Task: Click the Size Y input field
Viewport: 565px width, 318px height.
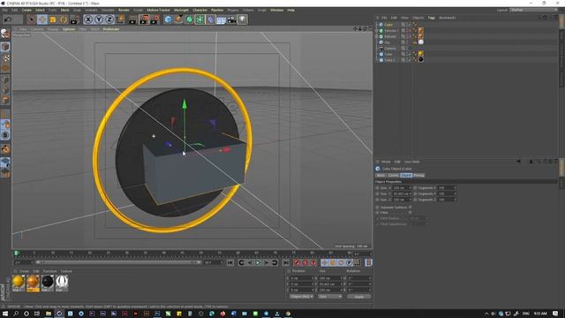Action: pos(402,193)
